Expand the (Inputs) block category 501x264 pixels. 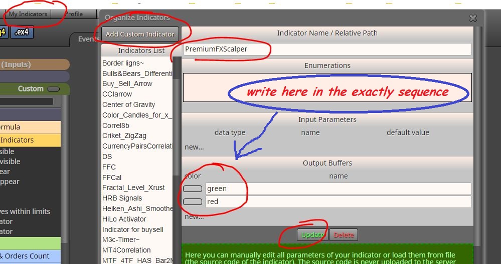coord(35,64)
